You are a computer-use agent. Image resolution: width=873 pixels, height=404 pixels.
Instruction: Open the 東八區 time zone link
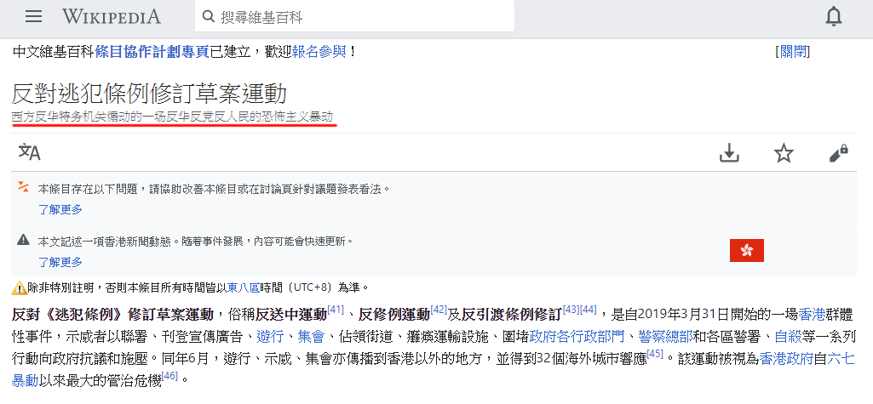coord(244,287)
